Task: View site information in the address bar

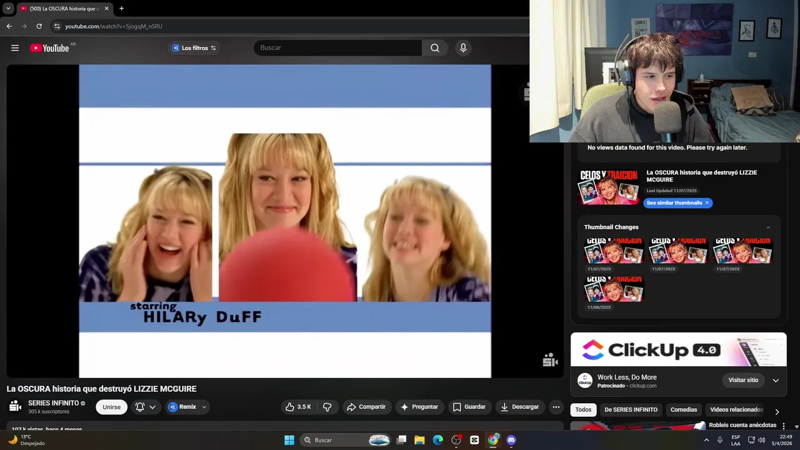Action: pos(57,26)
